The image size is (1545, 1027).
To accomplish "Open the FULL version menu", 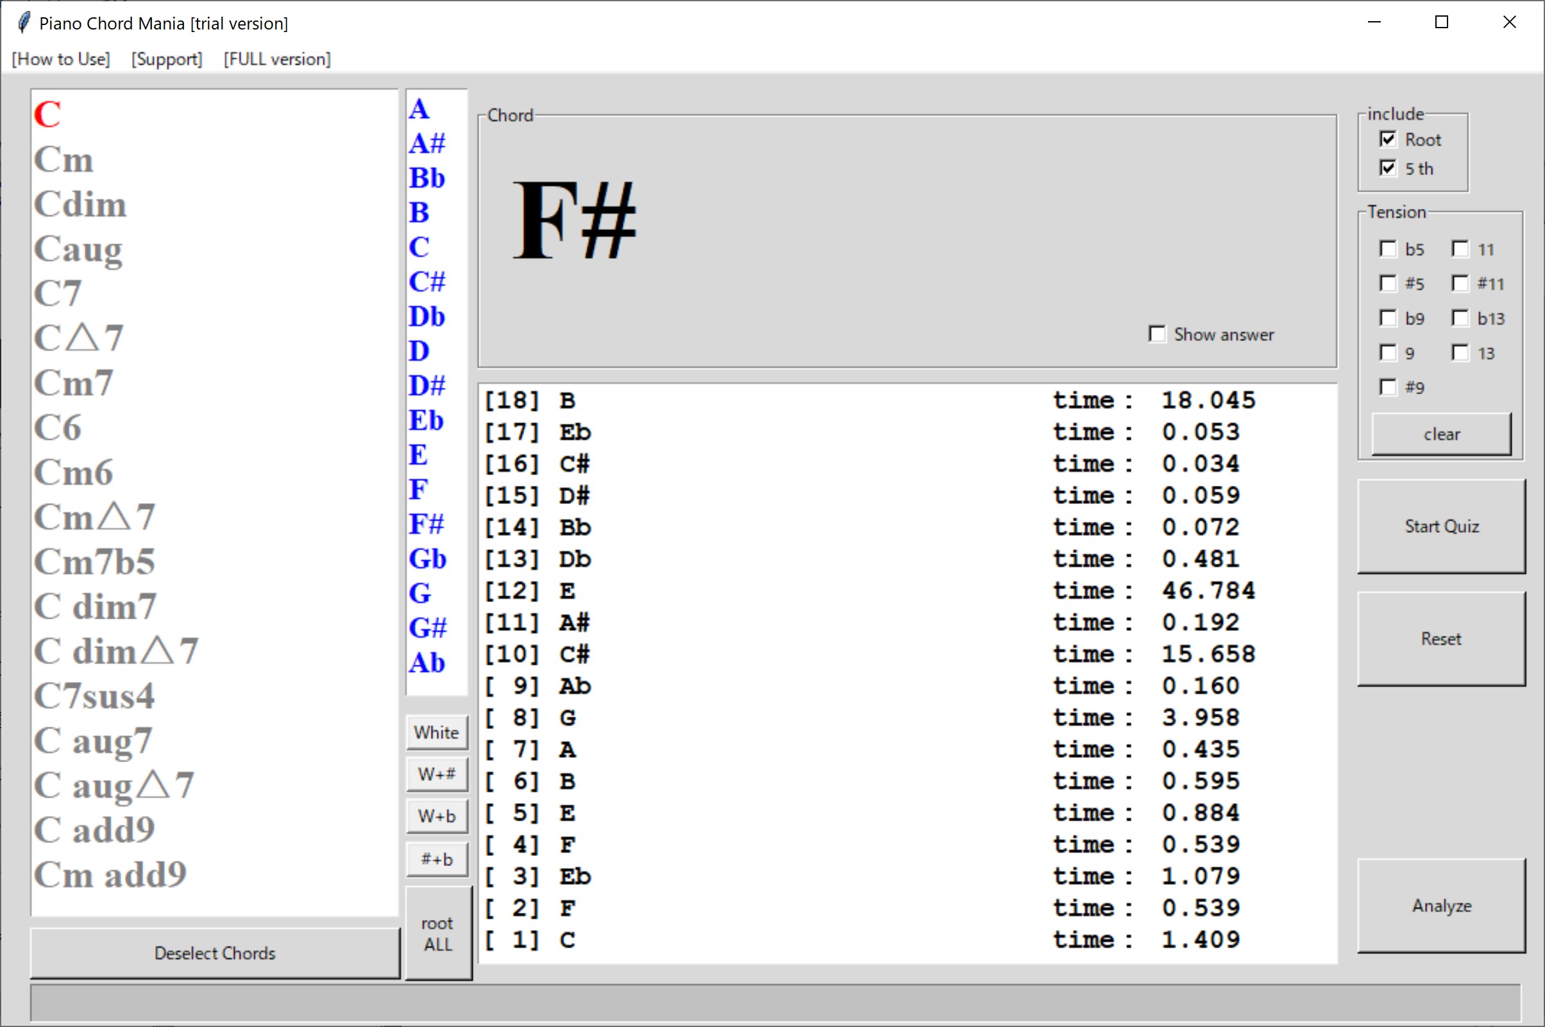I will pos(276,59).
